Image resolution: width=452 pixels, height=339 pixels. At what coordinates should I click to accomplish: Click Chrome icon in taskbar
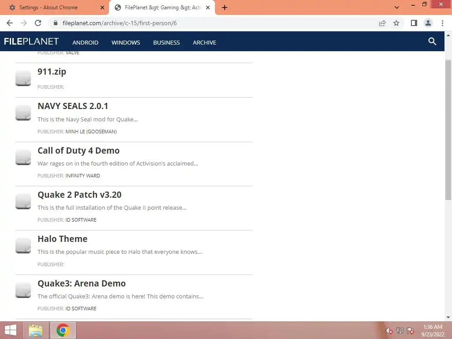[63, 330]
